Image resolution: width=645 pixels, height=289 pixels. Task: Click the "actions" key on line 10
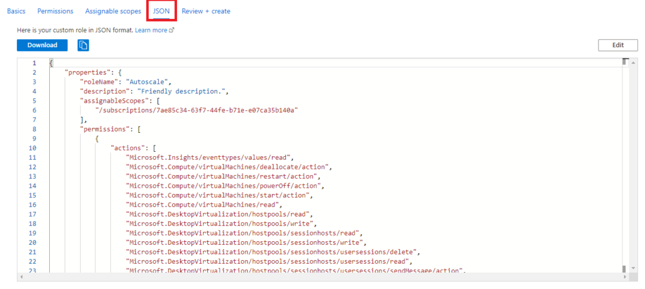128,148
